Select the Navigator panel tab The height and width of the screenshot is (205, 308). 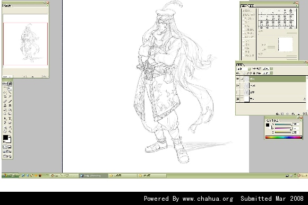(7, 6)
